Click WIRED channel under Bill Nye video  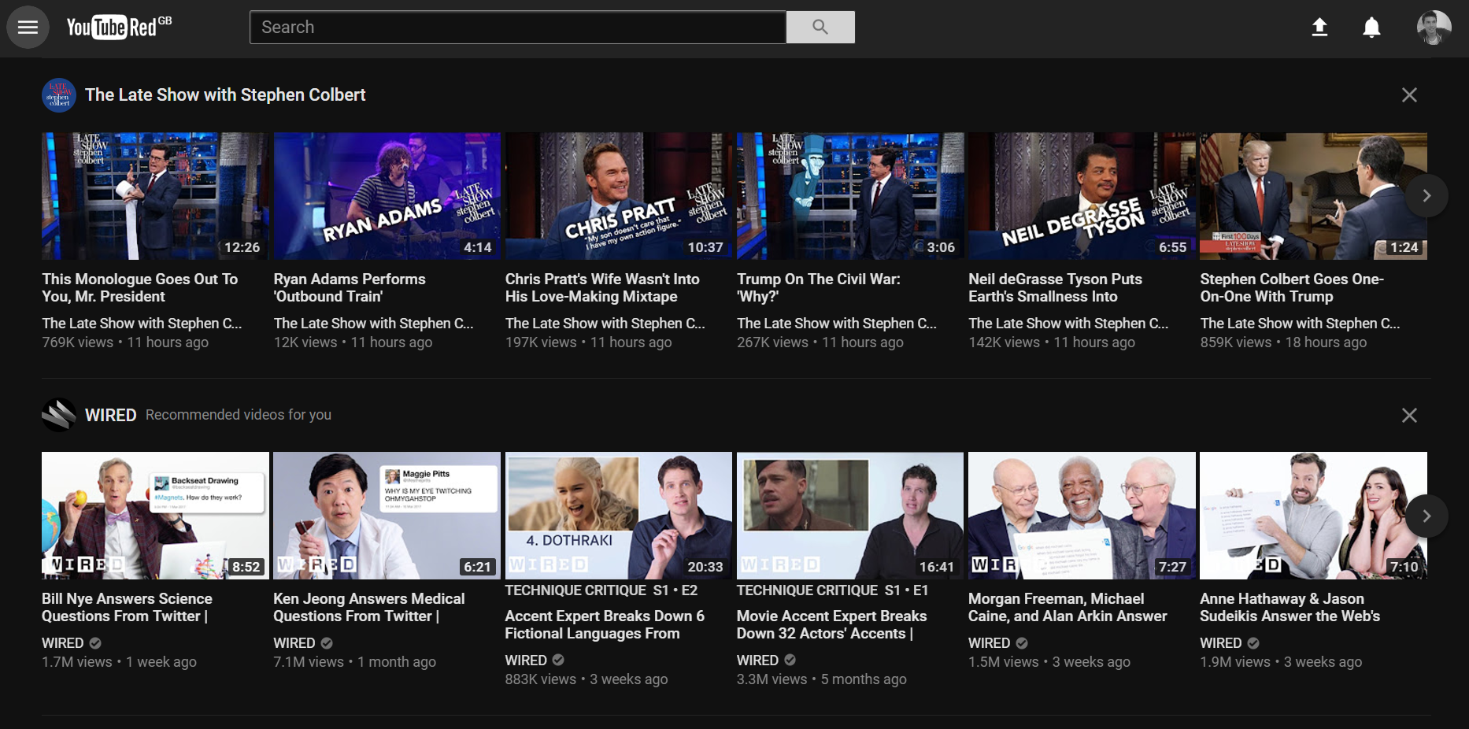tap(63, 643)
